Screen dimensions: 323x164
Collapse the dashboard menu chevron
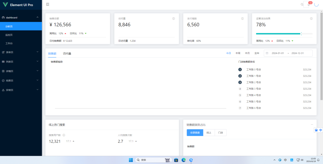(x=37, y=18)
